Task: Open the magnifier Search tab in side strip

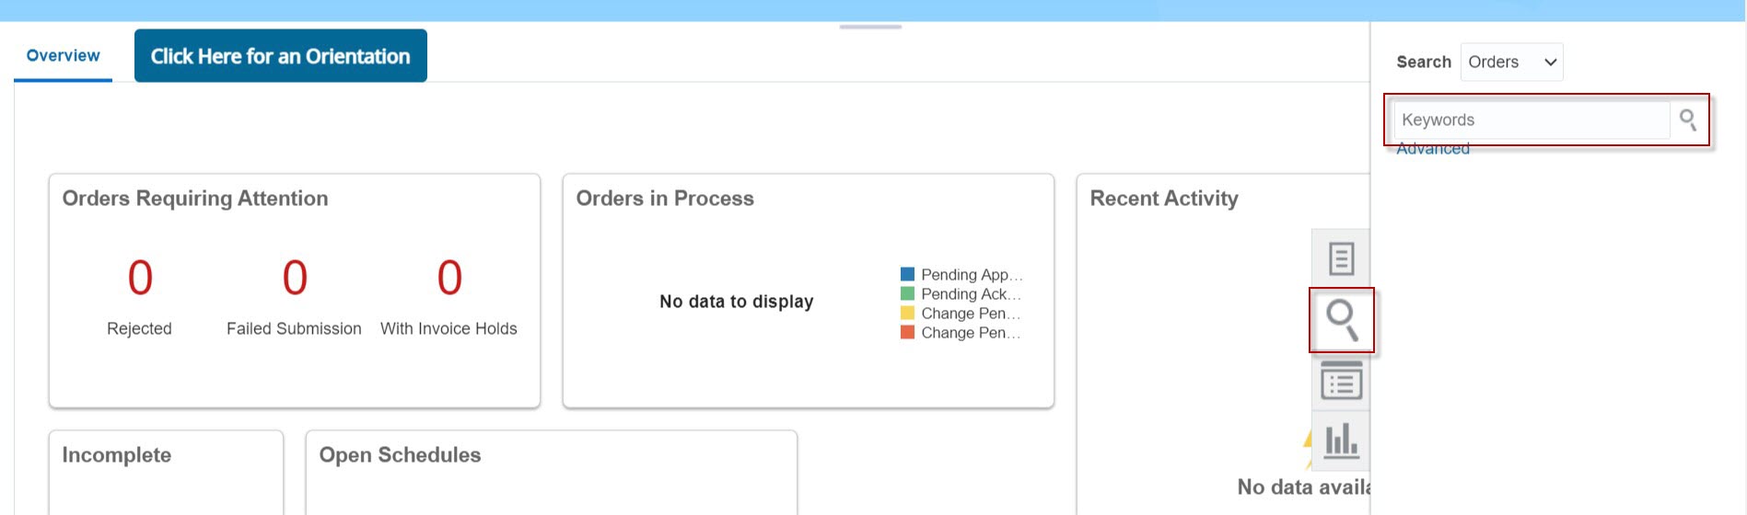Action: click(x=1341, y=320)
